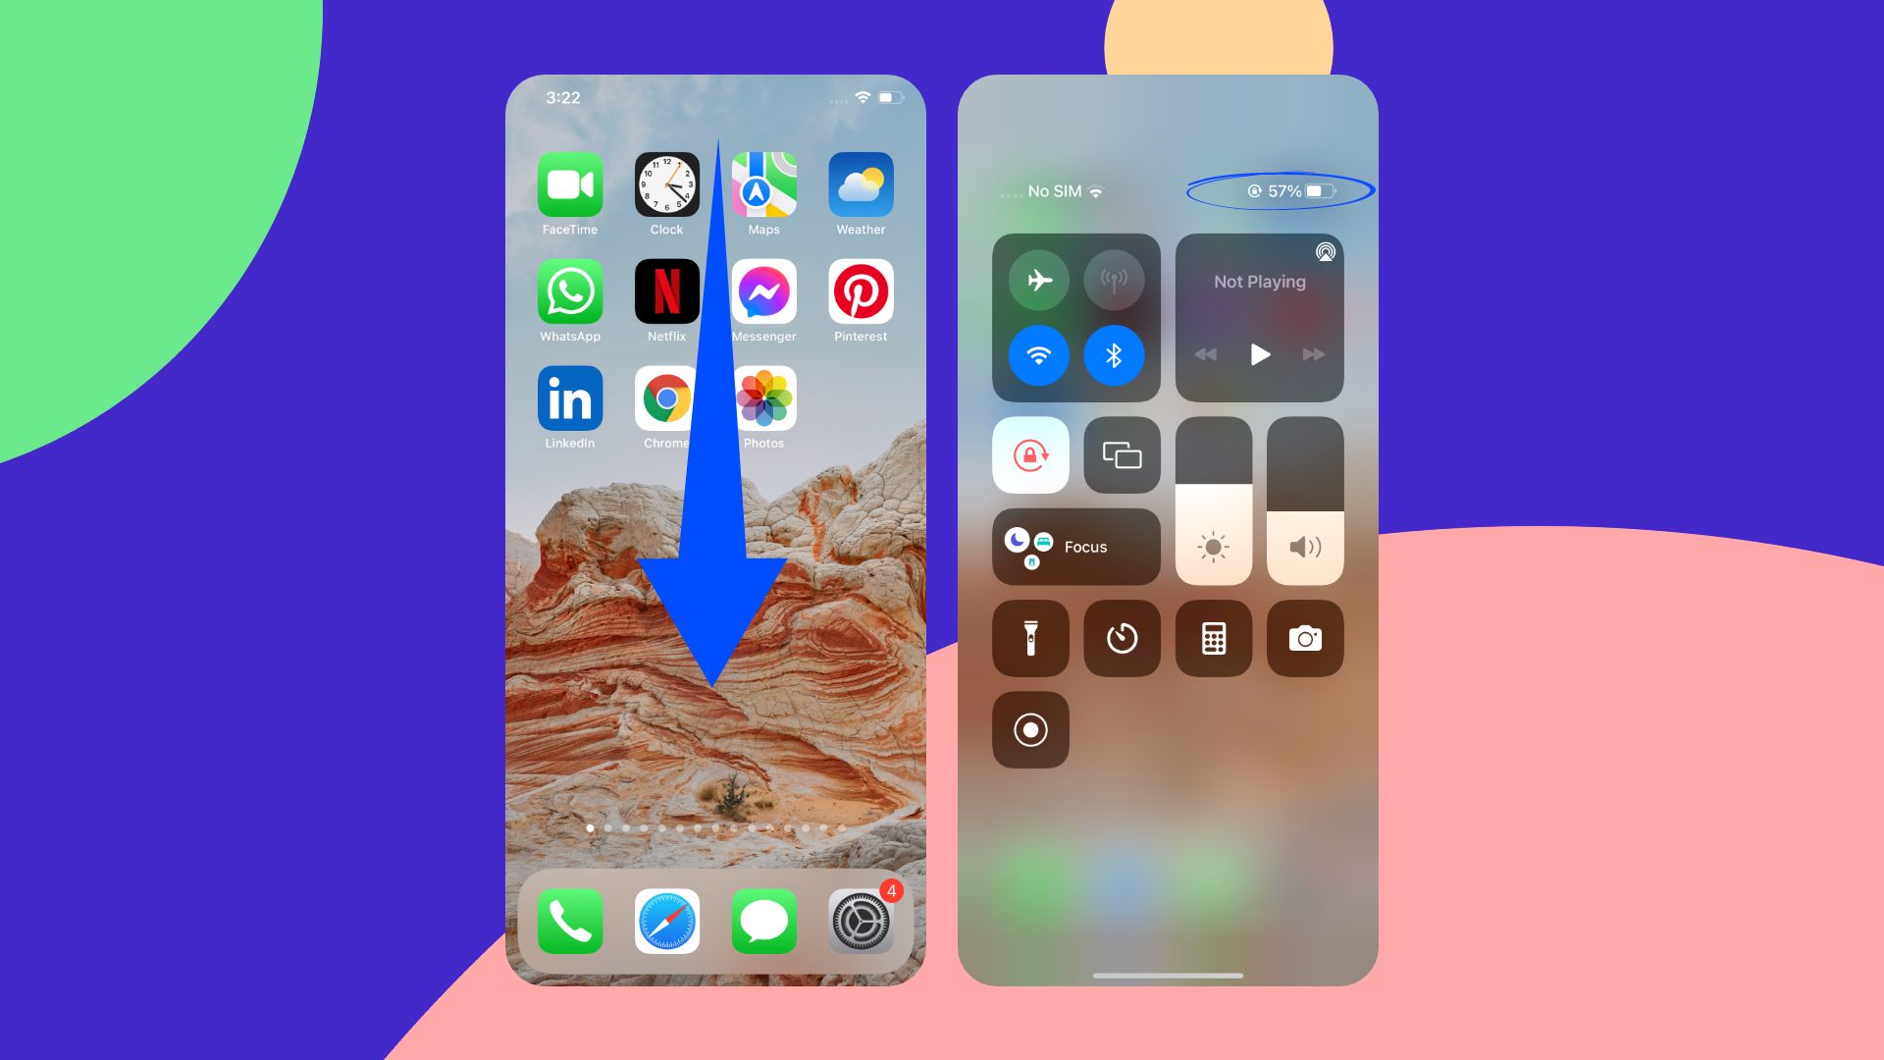The image size is (1884, 1060).
Task: Enable screen recording in Control Center
Action: pos(1030,728)
